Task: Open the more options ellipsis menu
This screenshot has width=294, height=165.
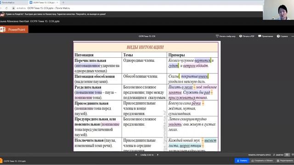Action: coord(293,36)
